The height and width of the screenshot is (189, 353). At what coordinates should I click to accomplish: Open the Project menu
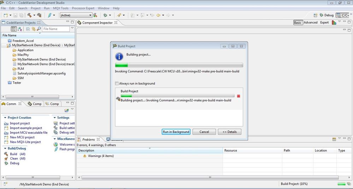click(36, 8)
